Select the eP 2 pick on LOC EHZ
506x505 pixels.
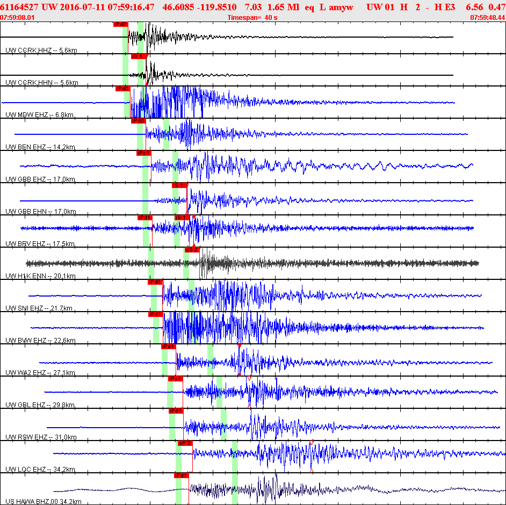185,444
